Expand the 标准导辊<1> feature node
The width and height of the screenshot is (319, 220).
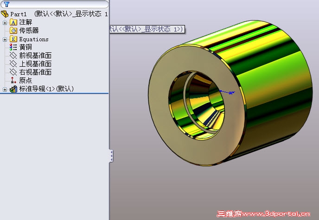coord(5,89)
